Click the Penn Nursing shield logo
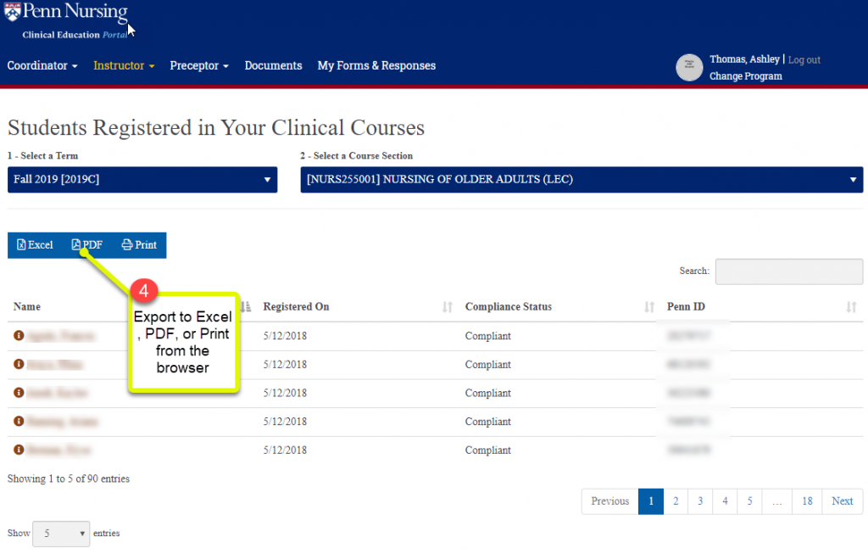Screen dimensions: 868x554 click(12, 12)
